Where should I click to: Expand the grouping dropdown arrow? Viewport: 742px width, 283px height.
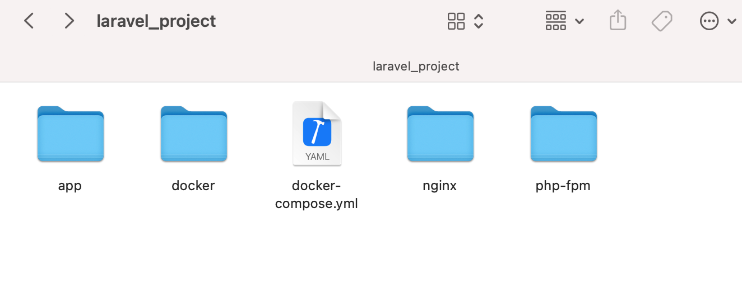point(579,21)
